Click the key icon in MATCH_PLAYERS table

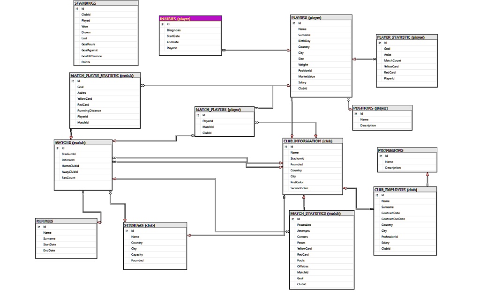(x=198, y=115)
